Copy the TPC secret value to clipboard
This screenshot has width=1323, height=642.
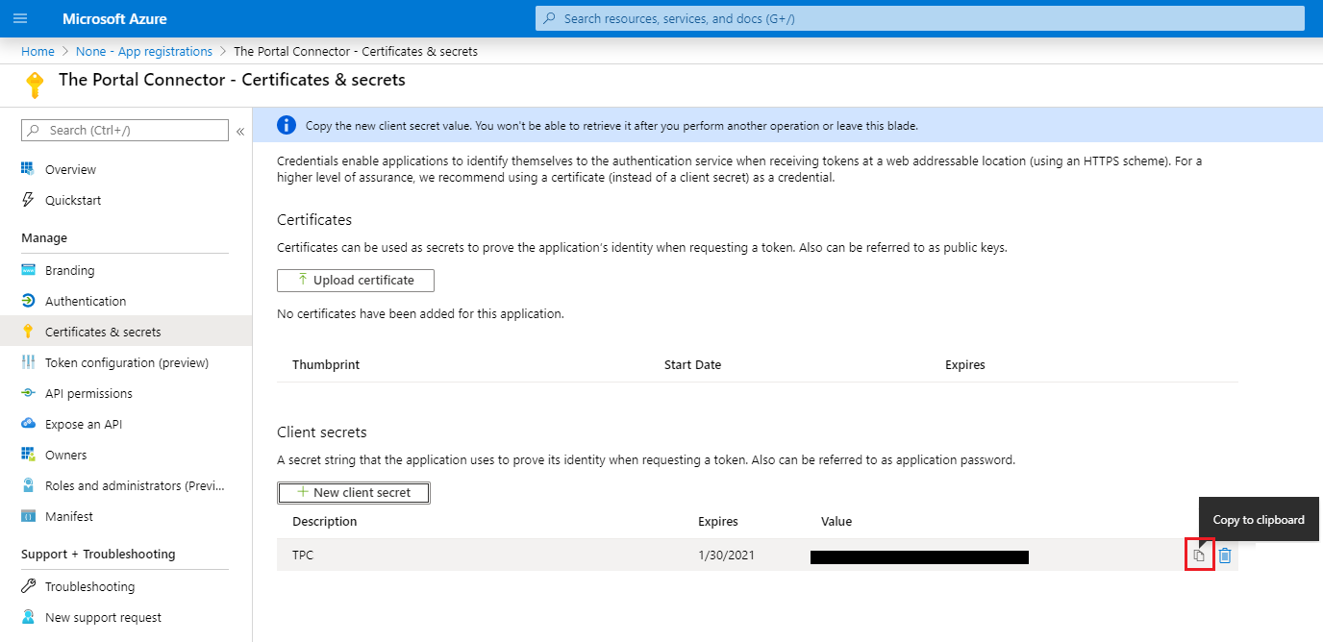coord(1199,556)
